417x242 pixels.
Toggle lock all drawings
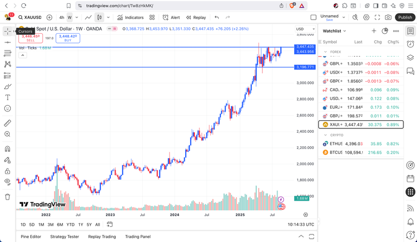8,171
